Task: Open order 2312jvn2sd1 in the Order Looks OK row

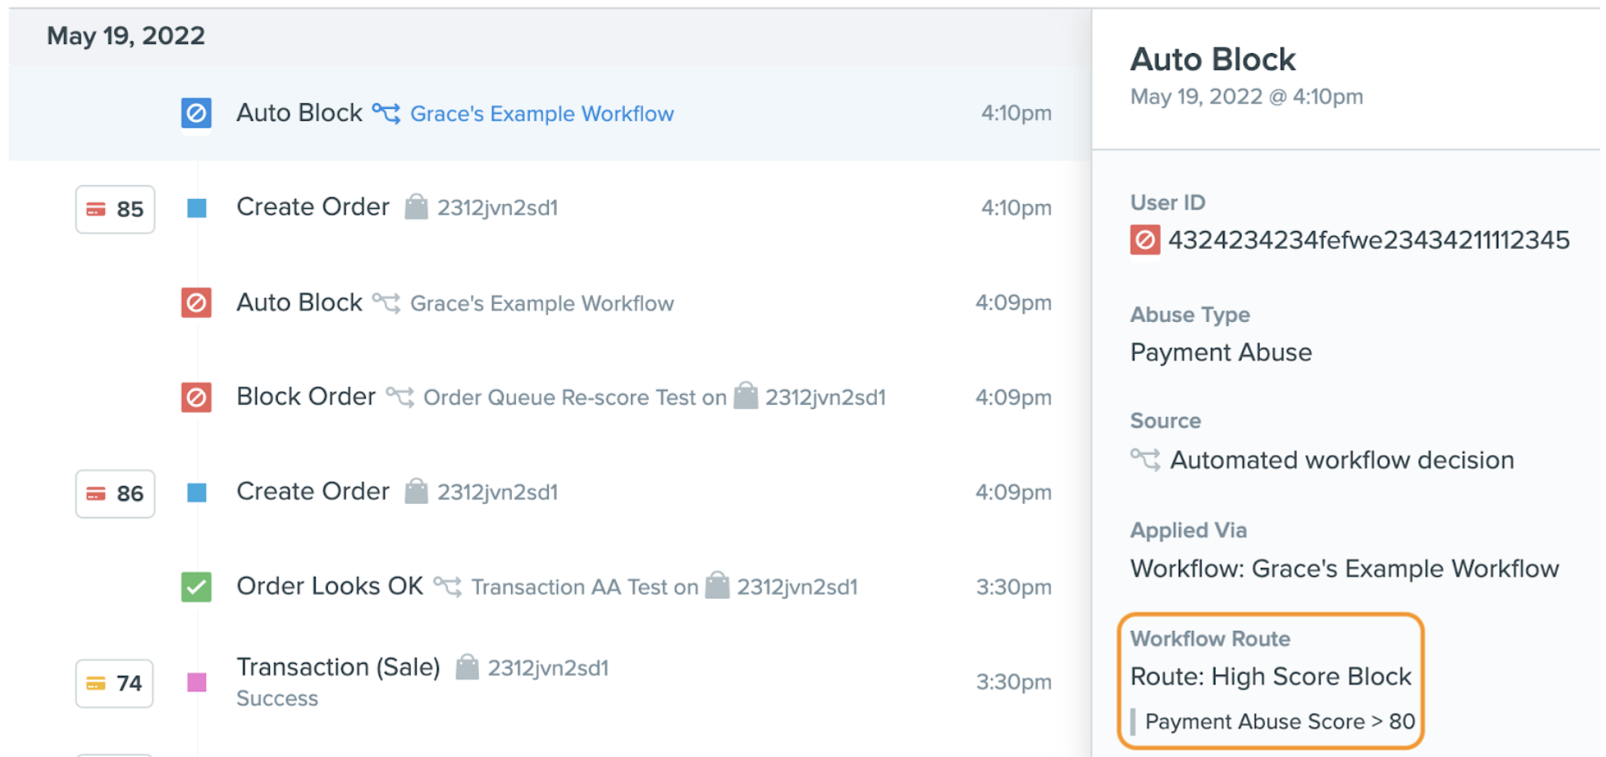Action: tap(797, 587)
